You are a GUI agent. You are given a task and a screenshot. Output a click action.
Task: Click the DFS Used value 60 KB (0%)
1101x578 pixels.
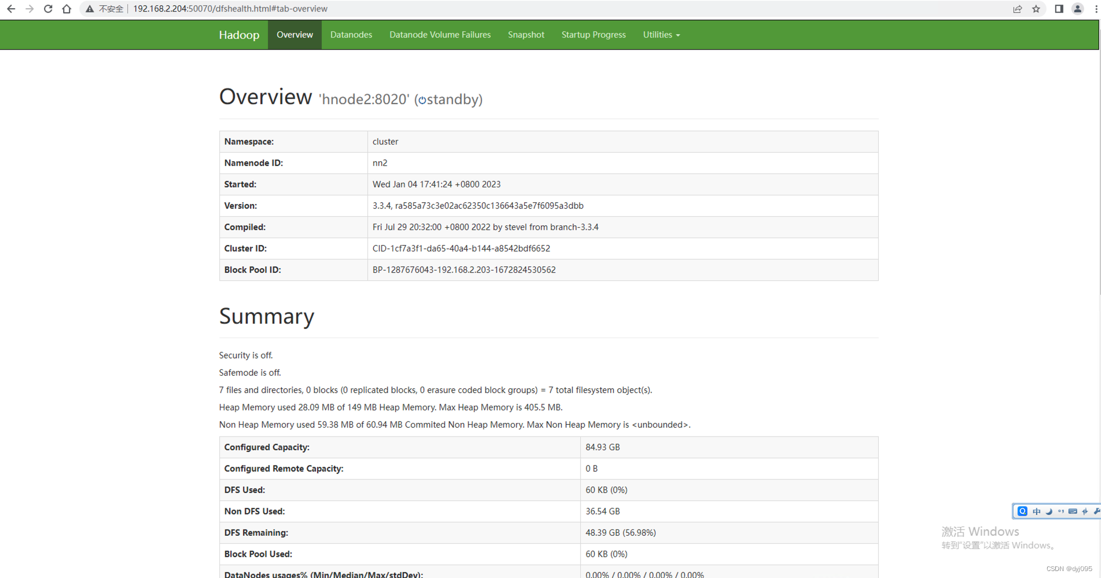tap(606, 490)
